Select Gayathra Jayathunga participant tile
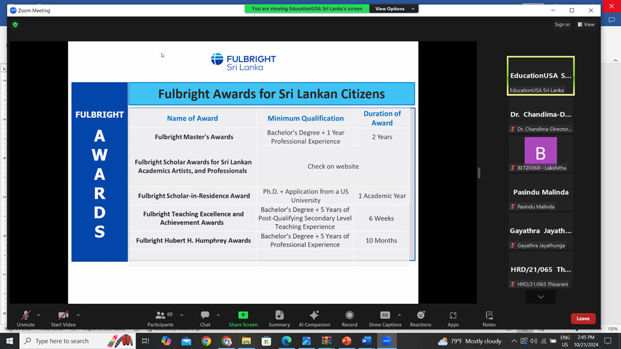The width and height of the screenshot is (621, 349). pos(541,231)
